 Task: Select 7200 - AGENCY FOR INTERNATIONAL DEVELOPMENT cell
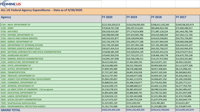tap(51, 79)
